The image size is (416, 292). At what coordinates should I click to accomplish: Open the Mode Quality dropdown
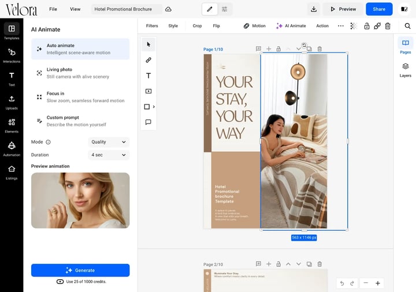pos(109,142)
